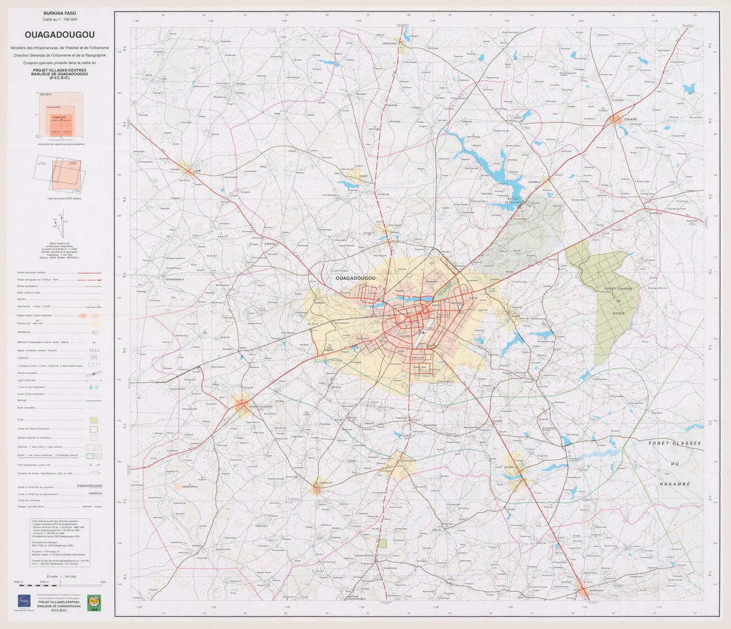Click the SPOT scenes index diagram

(x=60, y=174)
